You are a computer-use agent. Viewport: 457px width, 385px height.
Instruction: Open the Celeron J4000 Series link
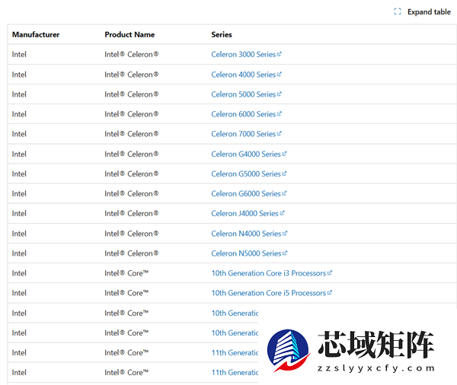click(x=248, y=214)
